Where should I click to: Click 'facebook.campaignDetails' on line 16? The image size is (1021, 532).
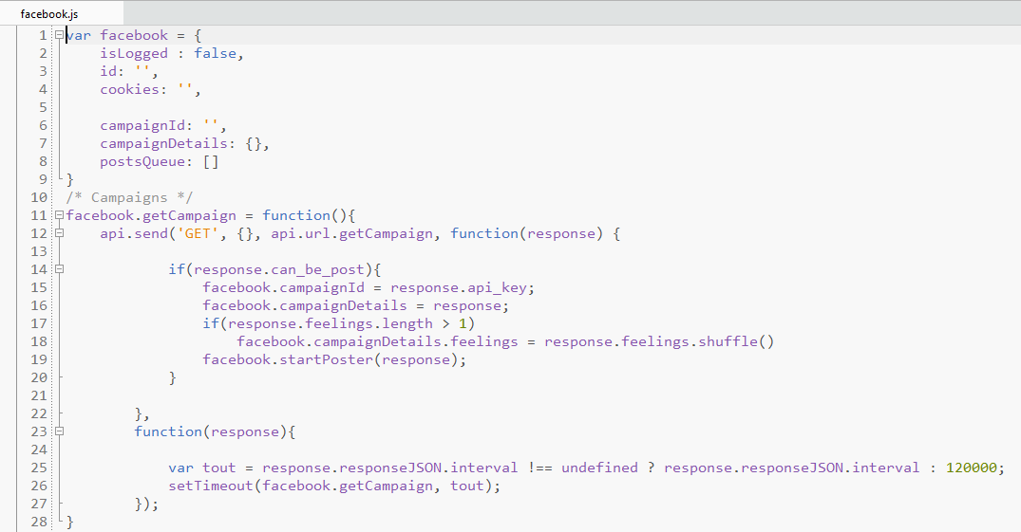point(305,305)
